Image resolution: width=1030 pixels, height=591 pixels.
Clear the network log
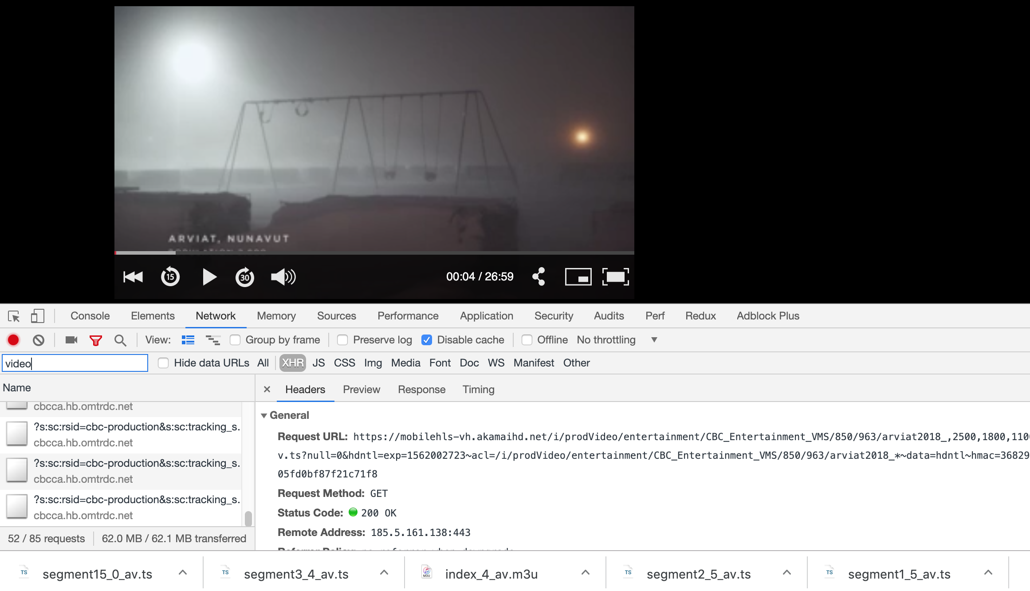click(x=39, y=340)
